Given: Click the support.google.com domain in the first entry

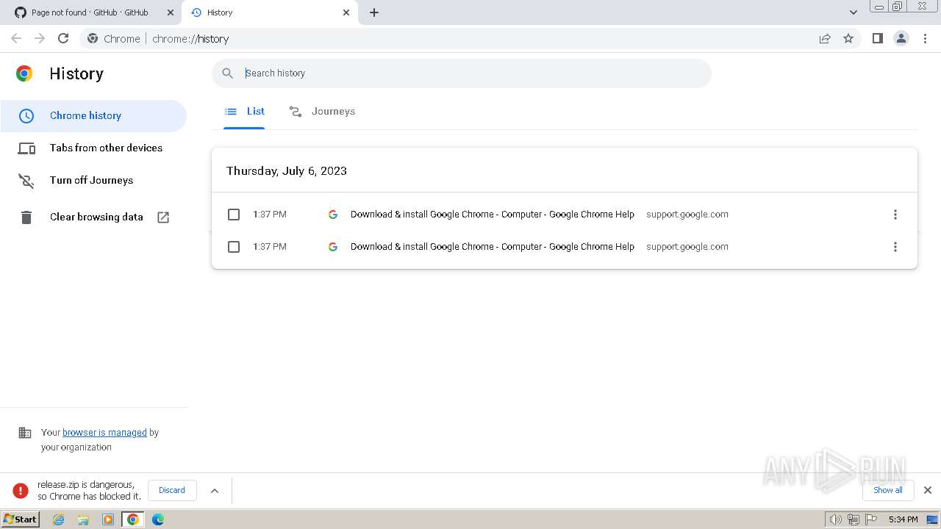Looking at the screenshot, I should 687,215.
